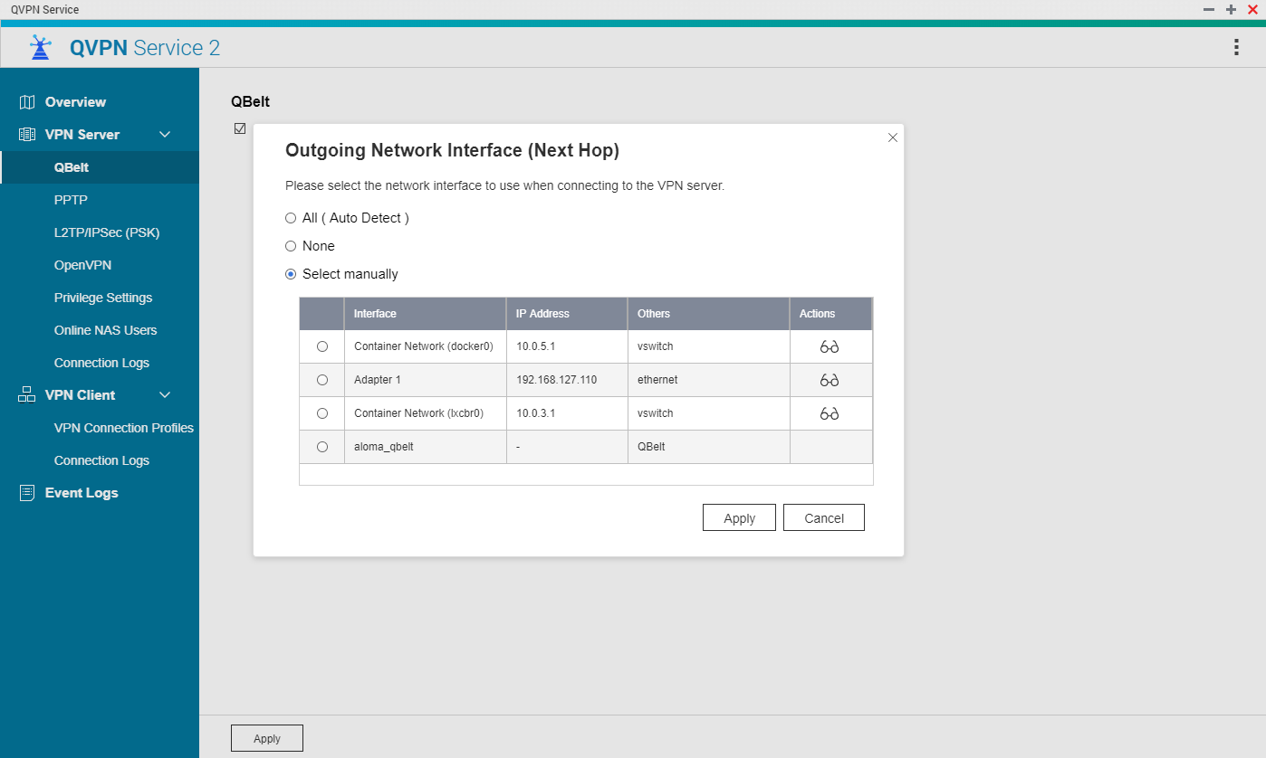
Task: Open the OpenVPN settings page
Action: 82,265
